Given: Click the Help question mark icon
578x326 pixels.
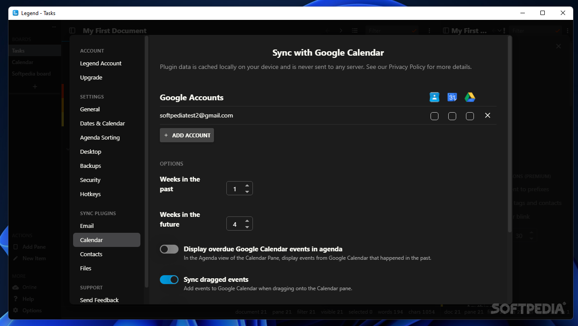Looking at the screenshot, I should [16, 299].
